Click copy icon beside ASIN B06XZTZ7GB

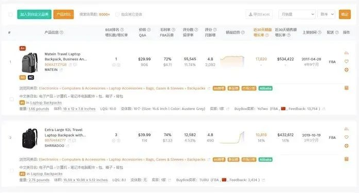pyautogui.click(x=70, y=65)
